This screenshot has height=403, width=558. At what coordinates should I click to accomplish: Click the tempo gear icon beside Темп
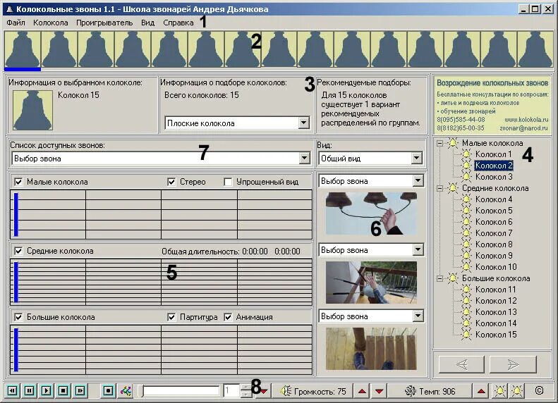pos(411,391)
